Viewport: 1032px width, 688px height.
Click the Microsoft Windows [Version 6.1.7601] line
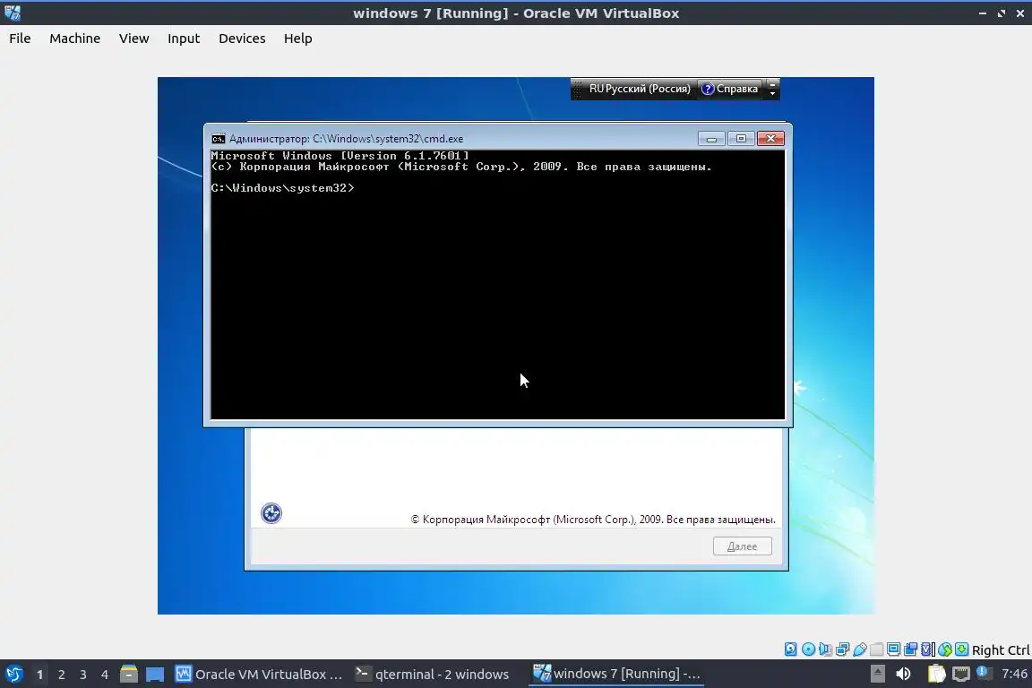(340, 156)
